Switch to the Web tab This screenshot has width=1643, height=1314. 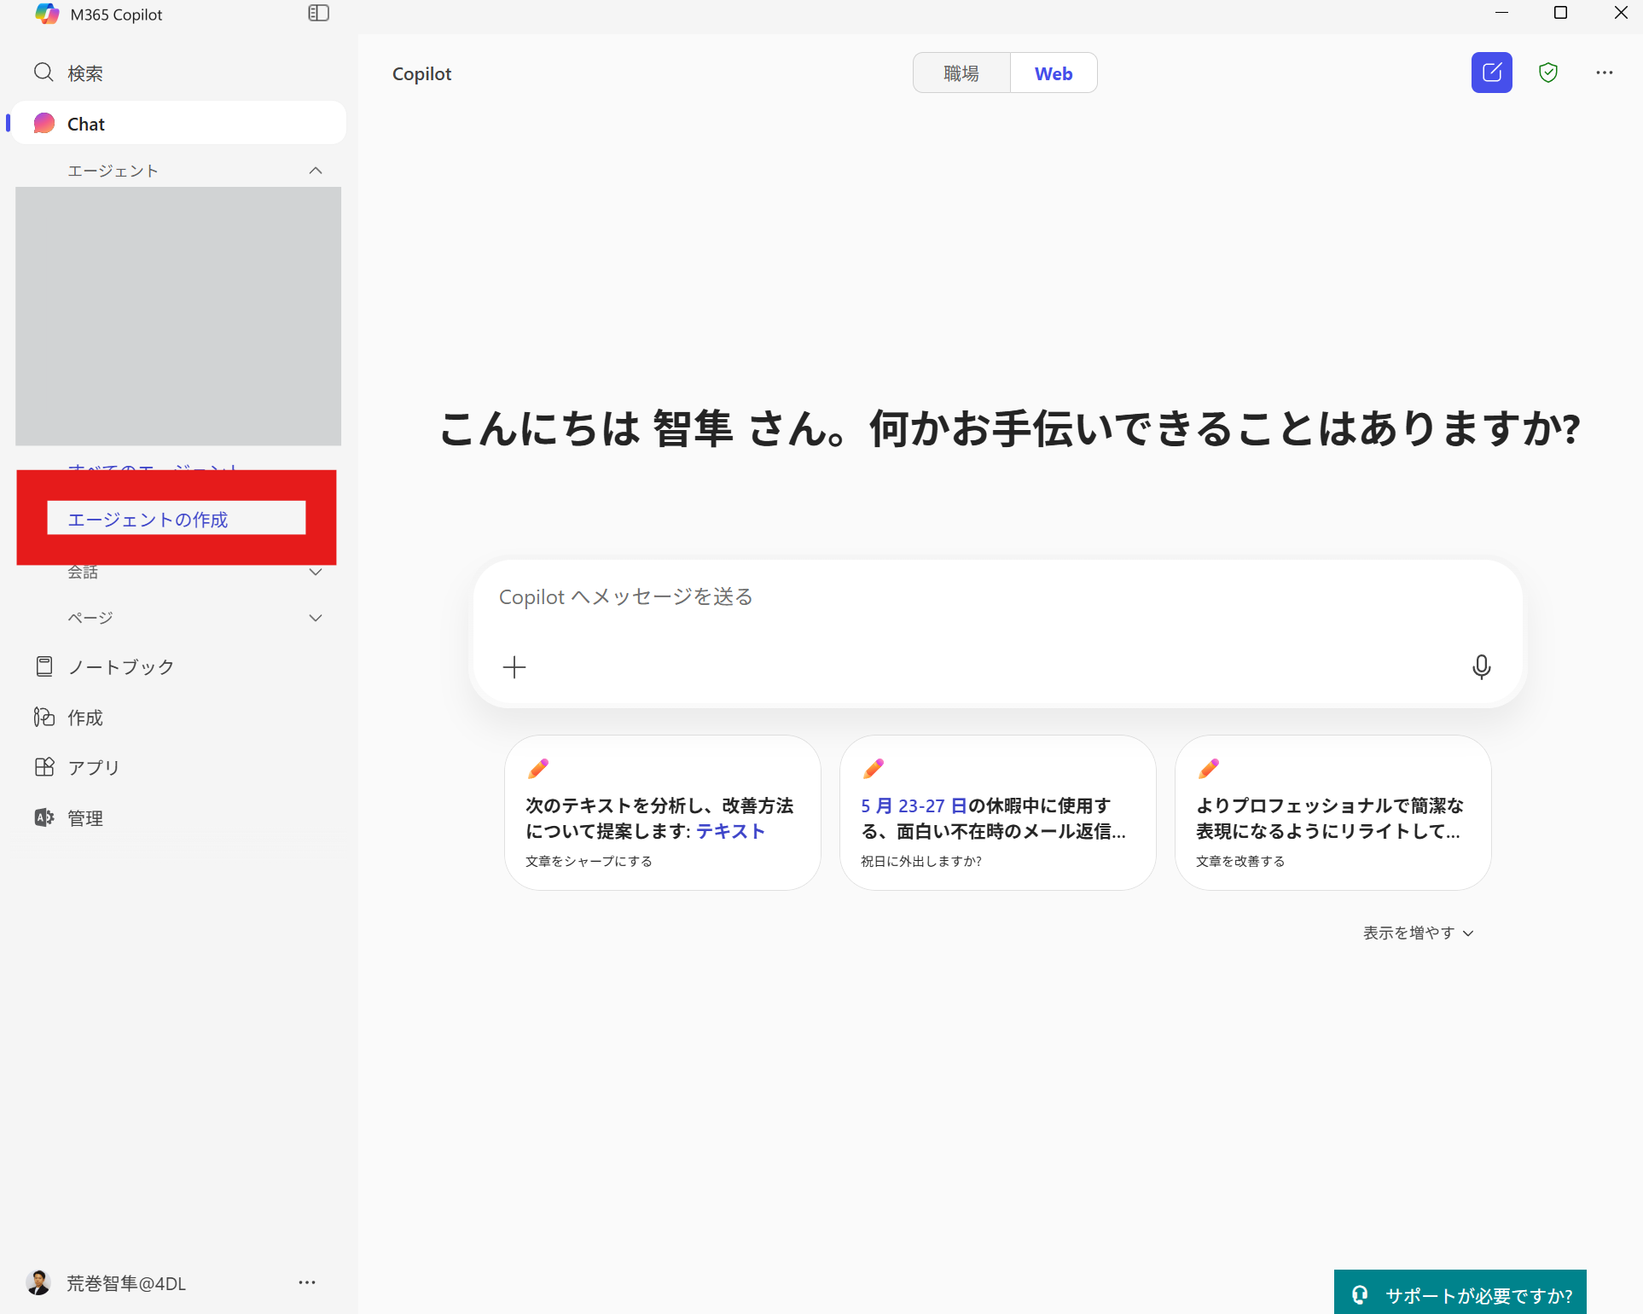pyautogui.click(x=1054, y=73)
